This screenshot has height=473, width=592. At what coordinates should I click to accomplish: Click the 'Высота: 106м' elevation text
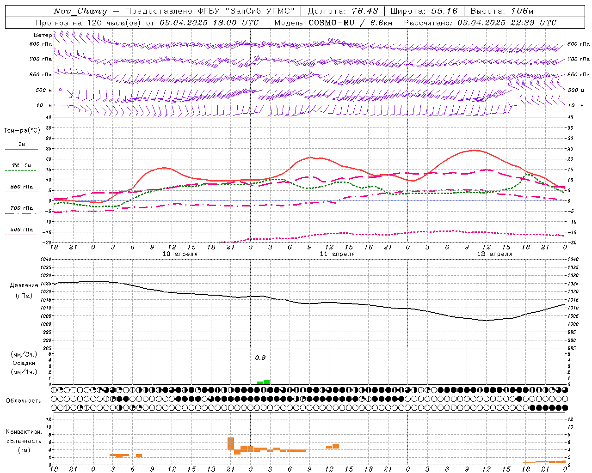502,11
